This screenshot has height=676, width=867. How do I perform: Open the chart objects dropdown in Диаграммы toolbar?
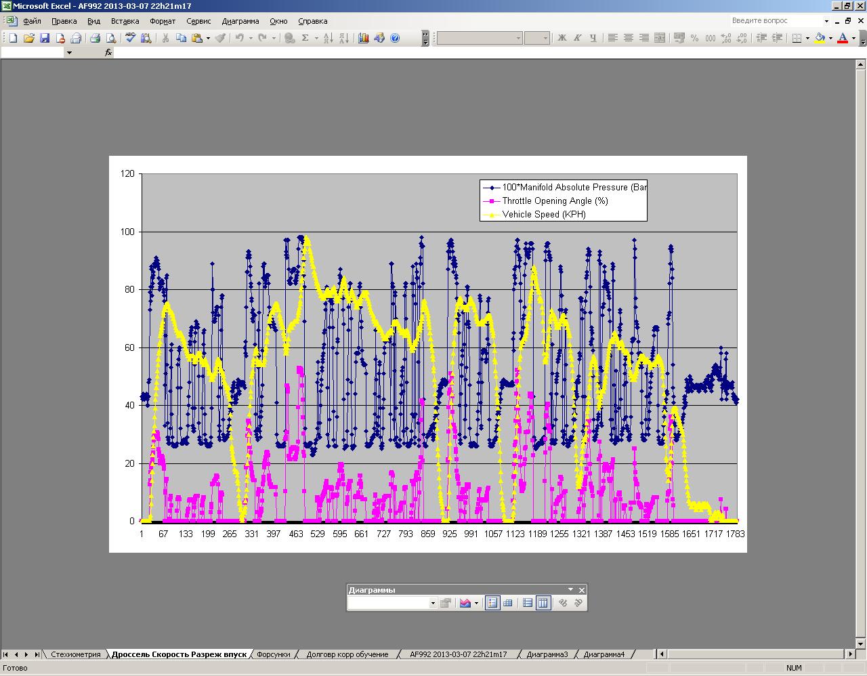click(433, 603)
